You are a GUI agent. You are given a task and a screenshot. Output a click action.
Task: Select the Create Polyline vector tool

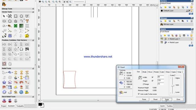(27, 16)
